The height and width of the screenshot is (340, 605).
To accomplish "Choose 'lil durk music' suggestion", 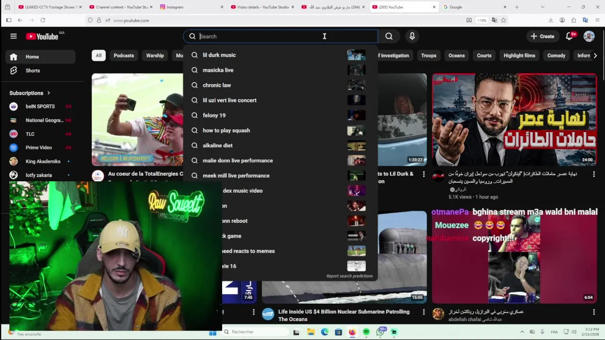I will [x=280, y=55].
